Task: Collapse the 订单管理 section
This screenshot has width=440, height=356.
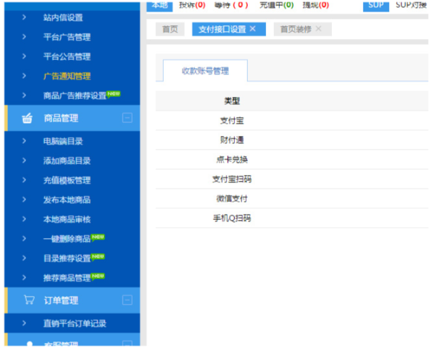Action: pos(128,300)
